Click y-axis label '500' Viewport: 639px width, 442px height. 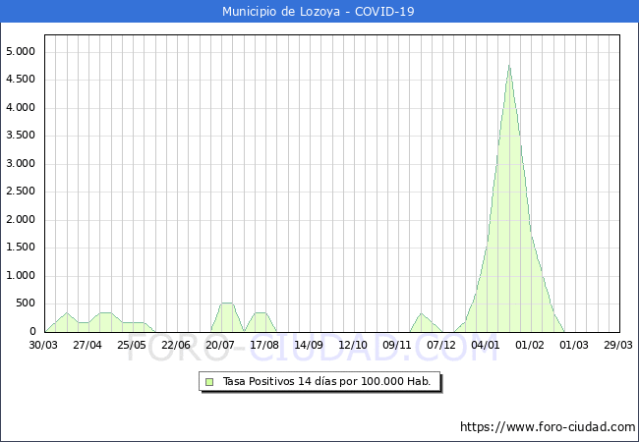coord(26,304)
